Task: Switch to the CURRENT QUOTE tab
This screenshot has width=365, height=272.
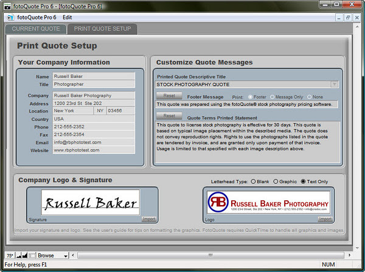Action: point(36,29)
